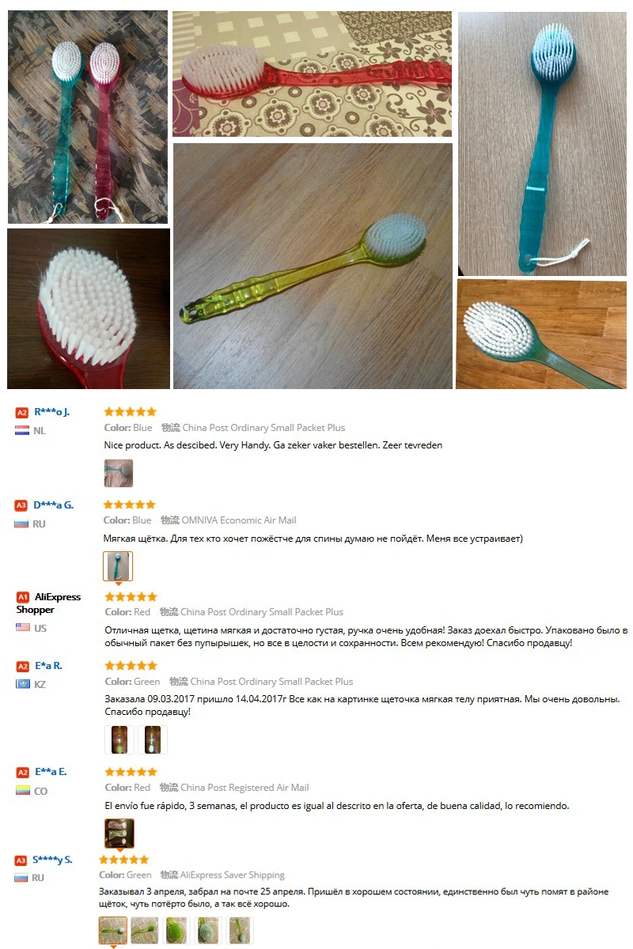Image resolution: width=633 pixels, height=949 pixels.
Task: Click the A1 badge beside AliExpress Shopper
Action: point(22,597)
